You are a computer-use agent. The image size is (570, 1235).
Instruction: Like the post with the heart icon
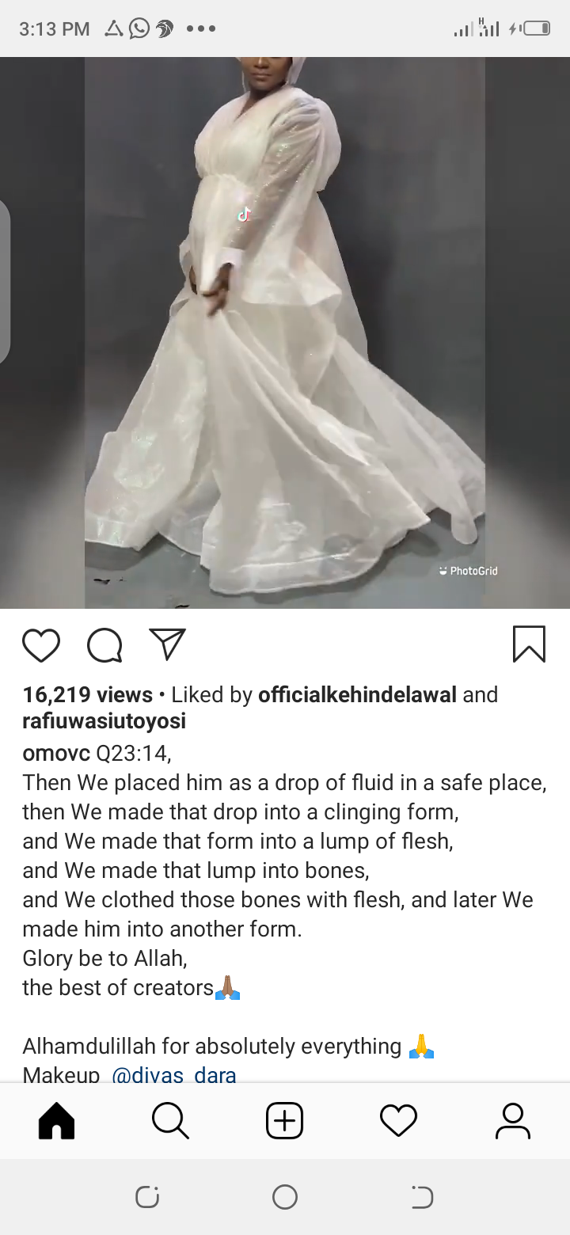41,644
